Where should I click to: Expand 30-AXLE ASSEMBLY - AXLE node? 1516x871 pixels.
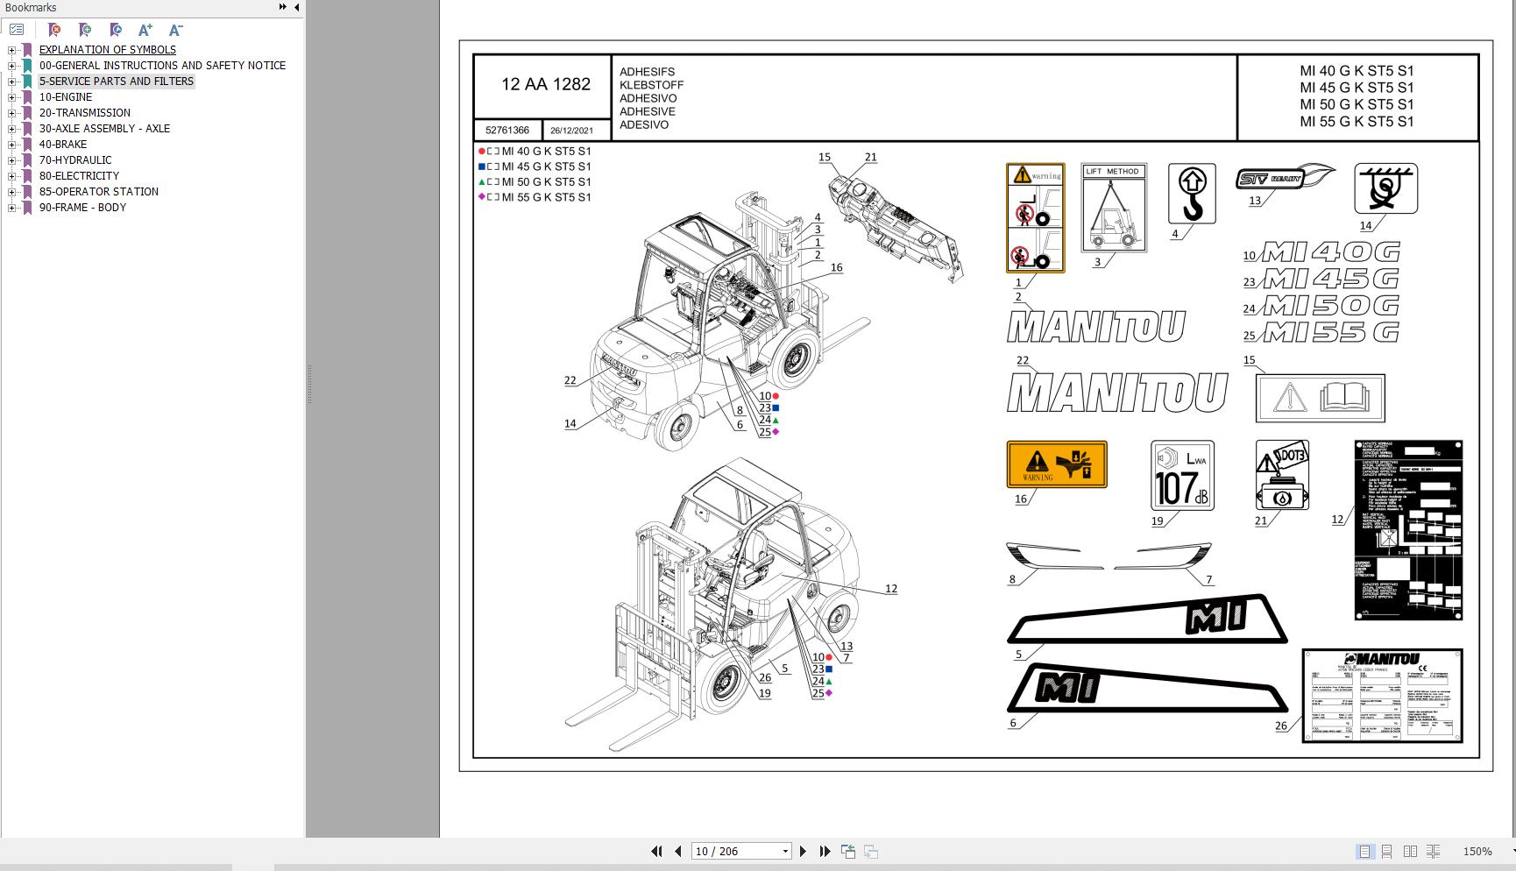click(12, 129)
